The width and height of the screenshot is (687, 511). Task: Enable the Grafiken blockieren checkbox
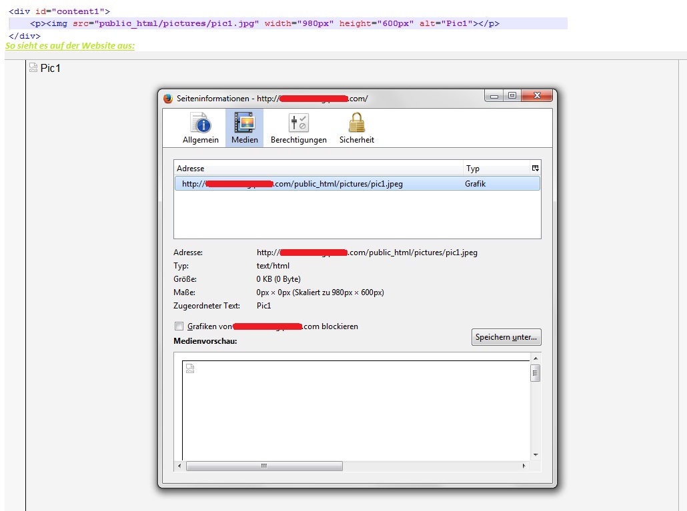179,326
